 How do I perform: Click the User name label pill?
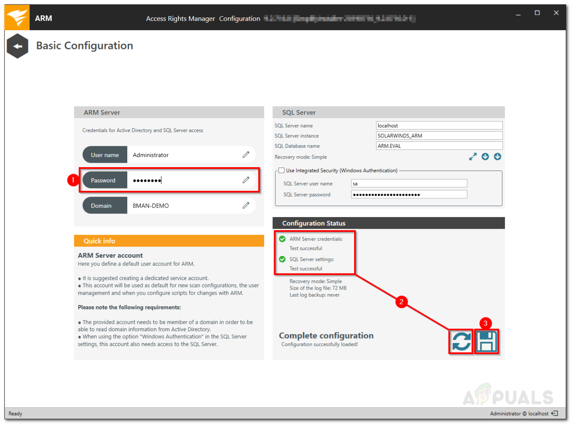(105, 154)
